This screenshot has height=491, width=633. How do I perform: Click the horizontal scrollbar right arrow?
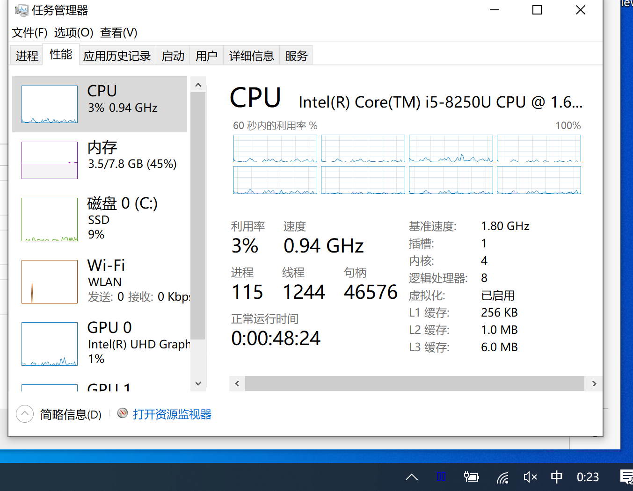pos(594,383)
